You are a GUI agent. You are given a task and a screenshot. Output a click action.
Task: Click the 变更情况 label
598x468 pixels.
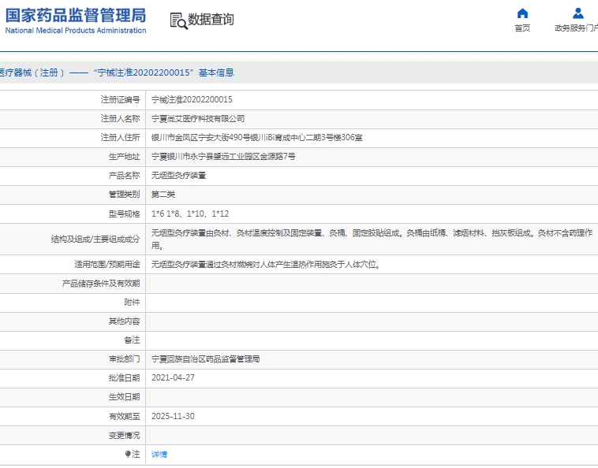click(125, 435)
